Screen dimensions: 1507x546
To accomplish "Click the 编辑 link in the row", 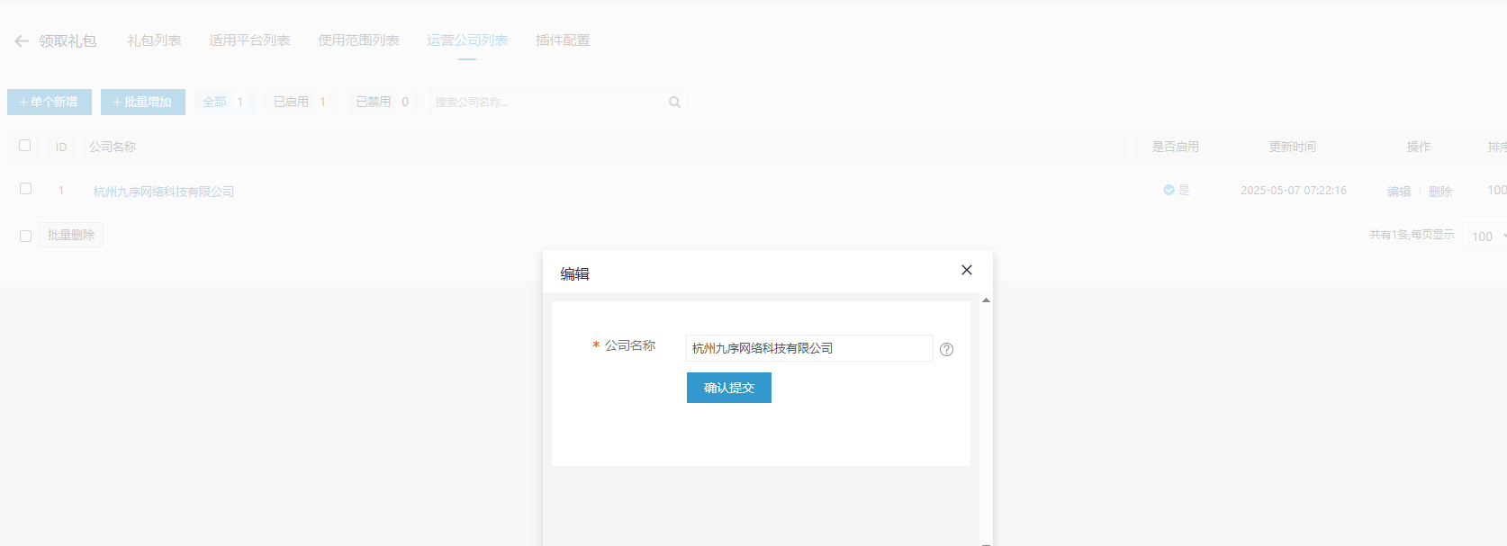I will 1399,192.
